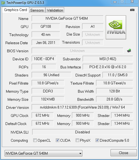Click the BIOS save chip icon
This screenshot has width=139, height=160.
[x=129, y=51]
